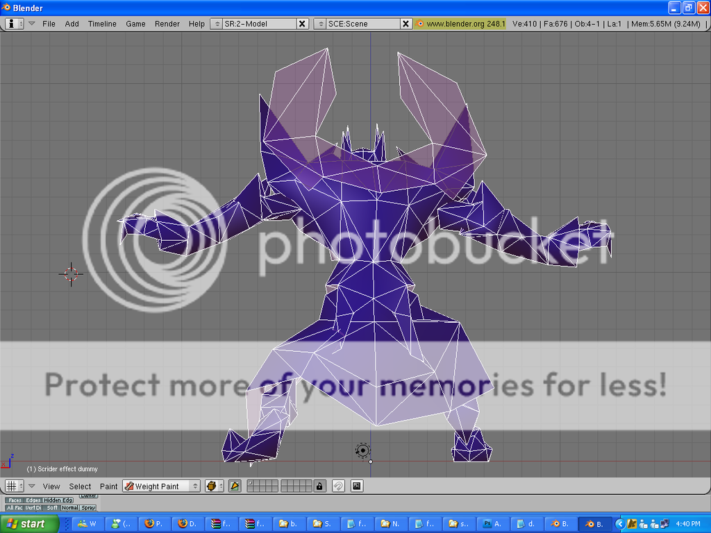
Task: Open the Render menu
Action: (x=167, y=24)
